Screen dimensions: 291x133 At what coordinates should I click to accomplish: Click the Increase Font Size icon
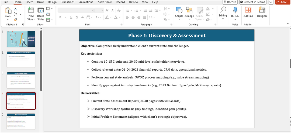(x=107, y=10)
